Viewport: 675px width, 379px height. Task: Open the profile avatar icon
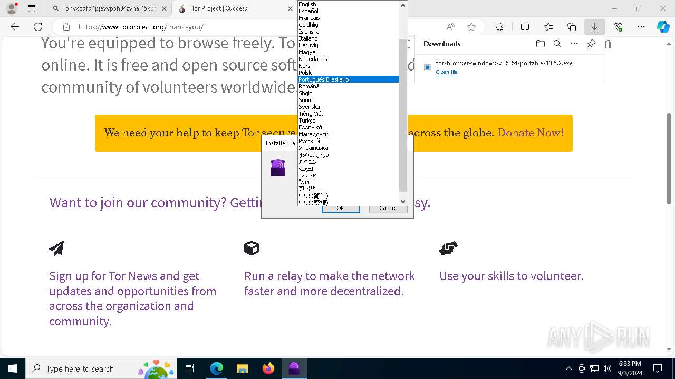coord(11,8)
